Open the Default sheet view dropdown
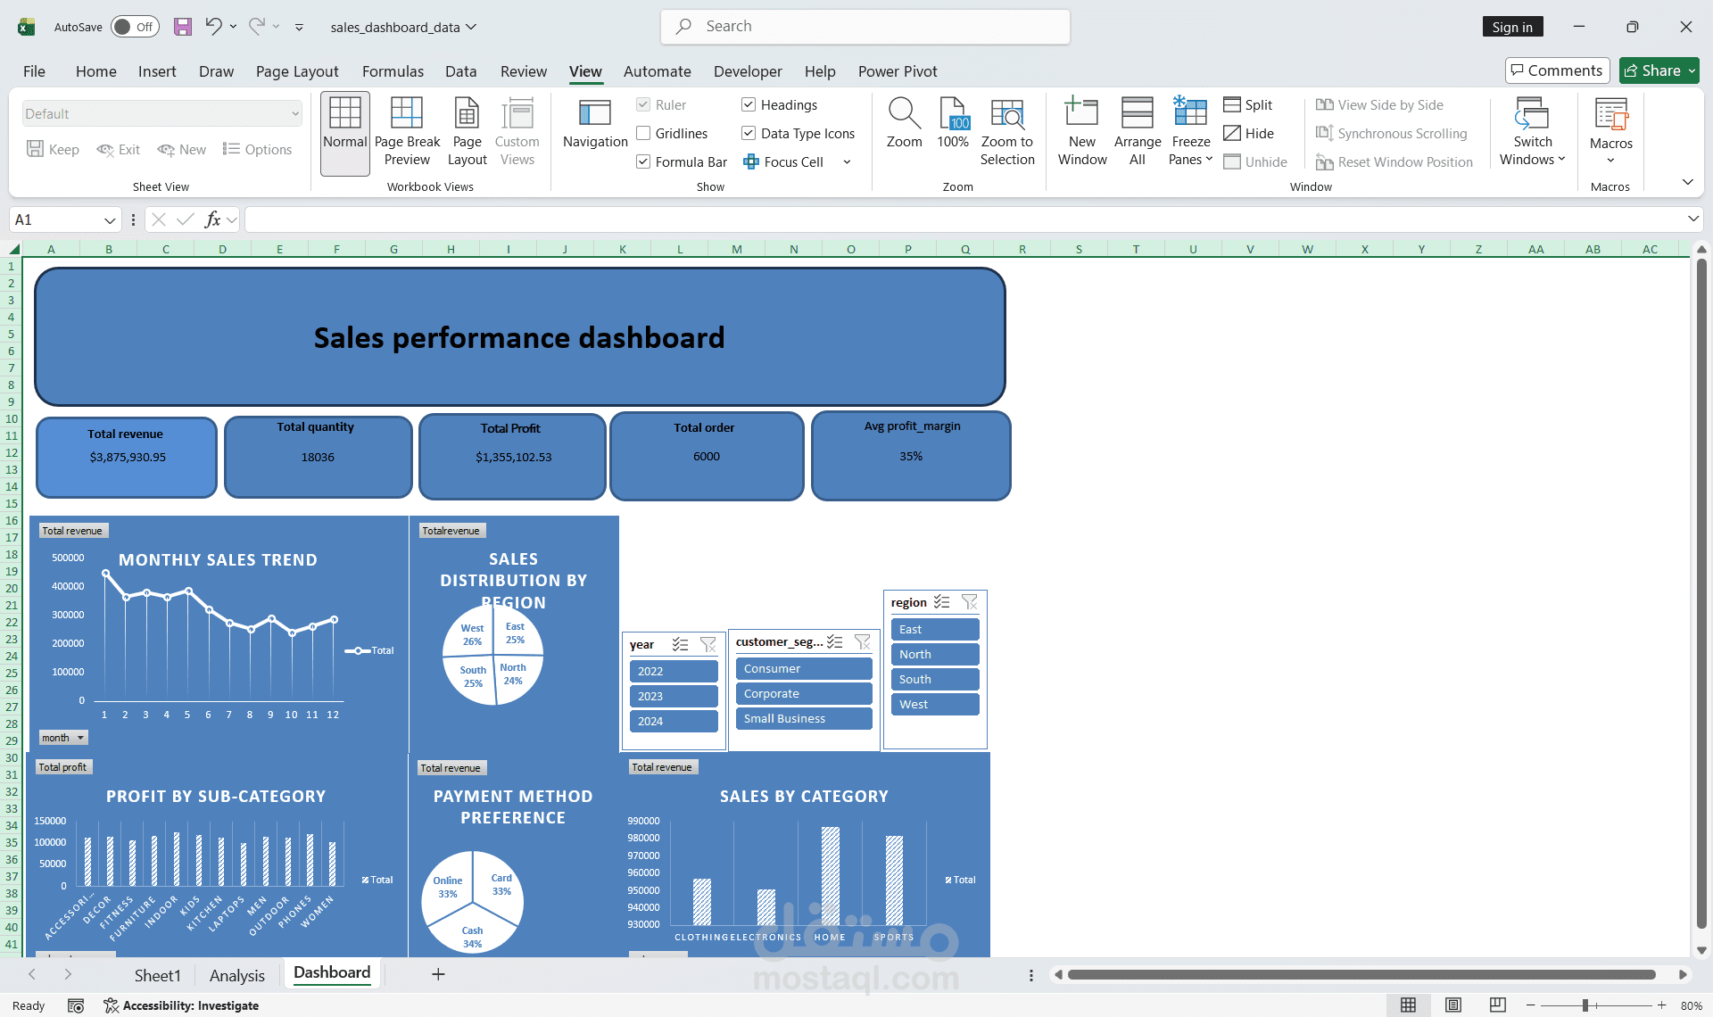1713x1017 pixels. (161, 114)
